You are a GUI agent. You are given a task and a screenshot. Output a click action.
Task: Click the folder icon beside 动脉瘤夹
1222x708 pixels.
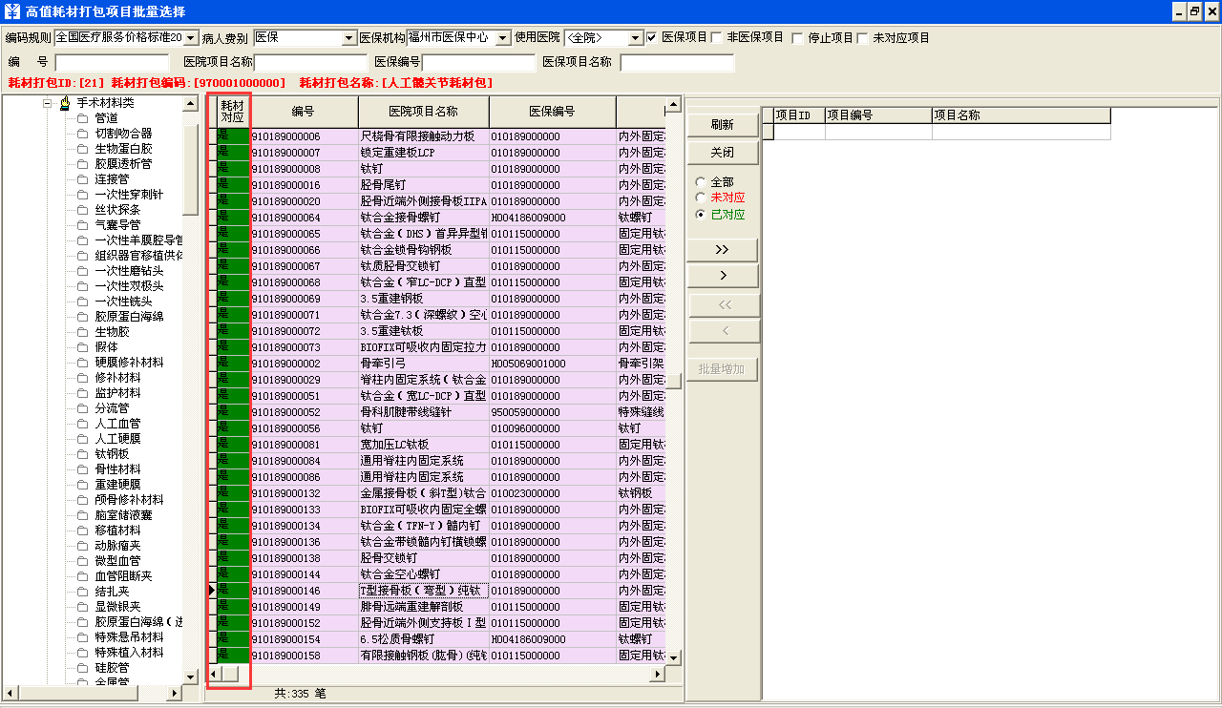point(82,546)
